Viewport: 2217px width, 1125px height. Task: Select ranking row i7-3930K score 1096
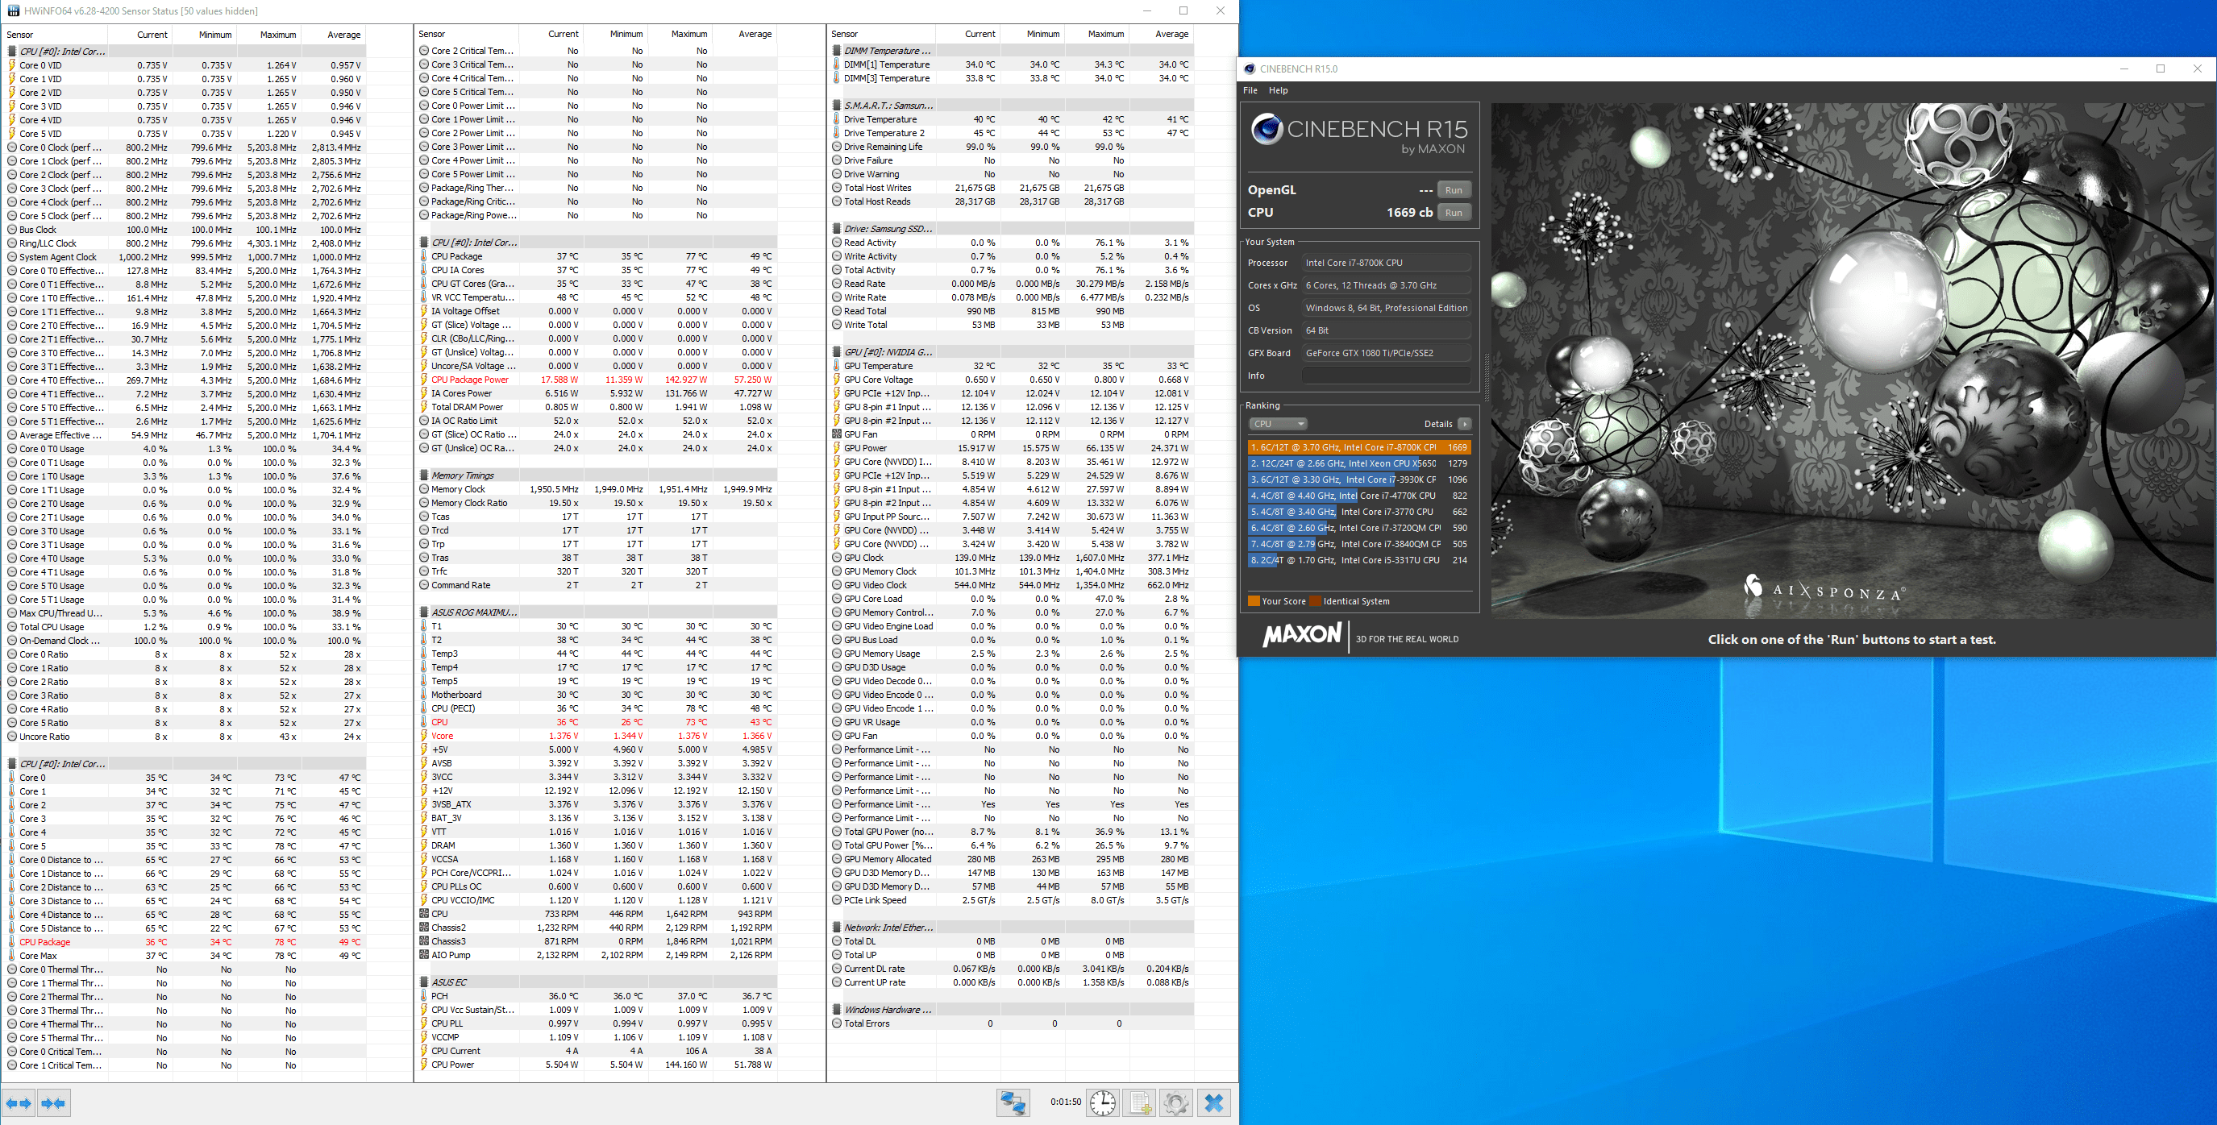tap(1358, 480)
